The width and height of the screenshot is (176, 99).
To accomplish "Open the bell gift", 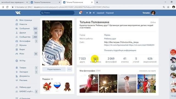I will [47, 87].
